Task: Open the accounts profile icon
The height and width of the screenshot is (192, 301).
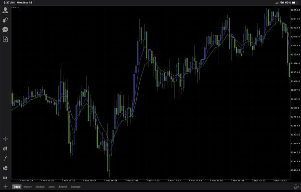Action: tap(5, 10)
